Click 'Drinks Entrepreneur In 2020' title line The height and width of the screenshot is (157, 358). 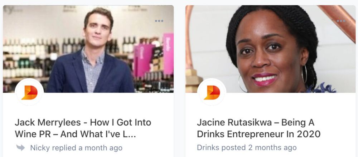coord(259,134)
